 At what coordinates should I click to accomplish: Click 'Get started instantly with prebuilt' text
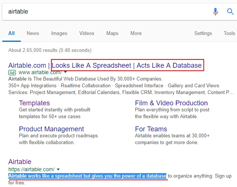54,109
